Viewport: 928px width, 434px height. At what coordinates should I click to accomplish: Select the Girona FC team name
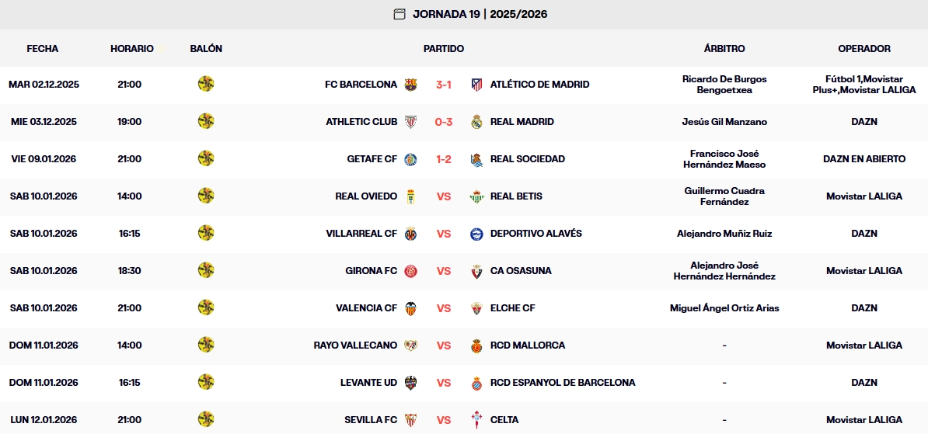(x=372, y=271)
